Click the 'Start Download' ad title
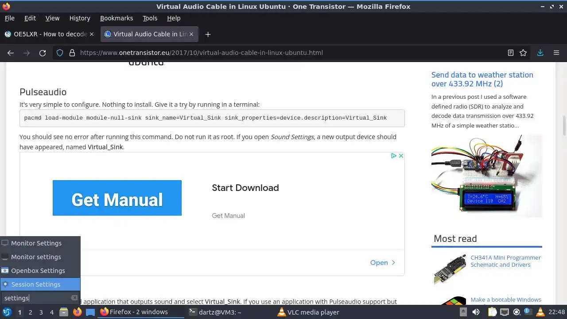 245,188
